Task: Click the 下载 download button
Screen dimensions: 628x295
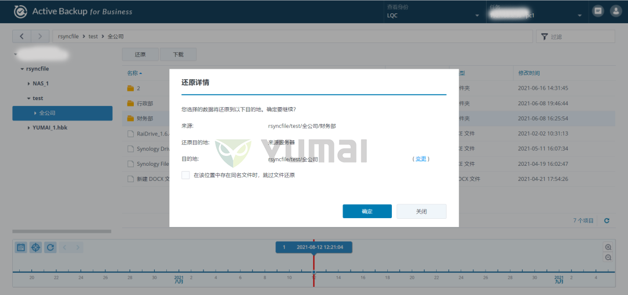Action: [x=179, y=55]
